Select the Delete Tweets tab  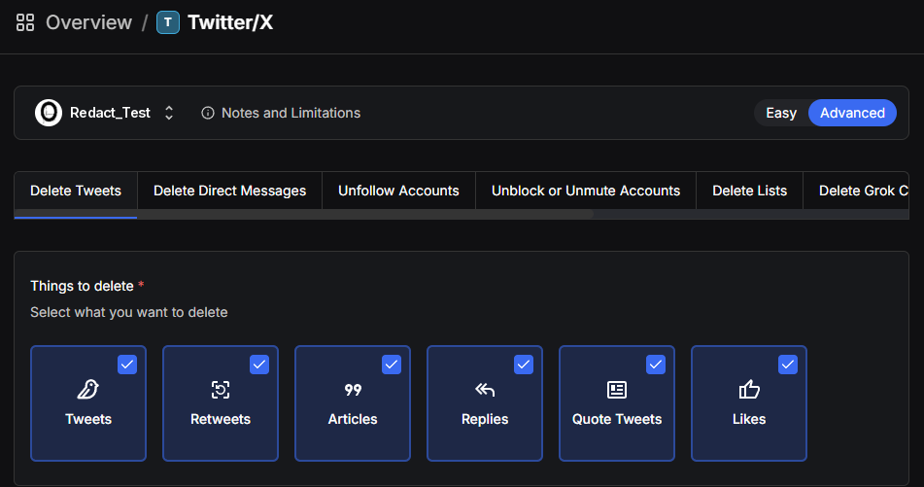pyautogui.click(x=76, y=191)
